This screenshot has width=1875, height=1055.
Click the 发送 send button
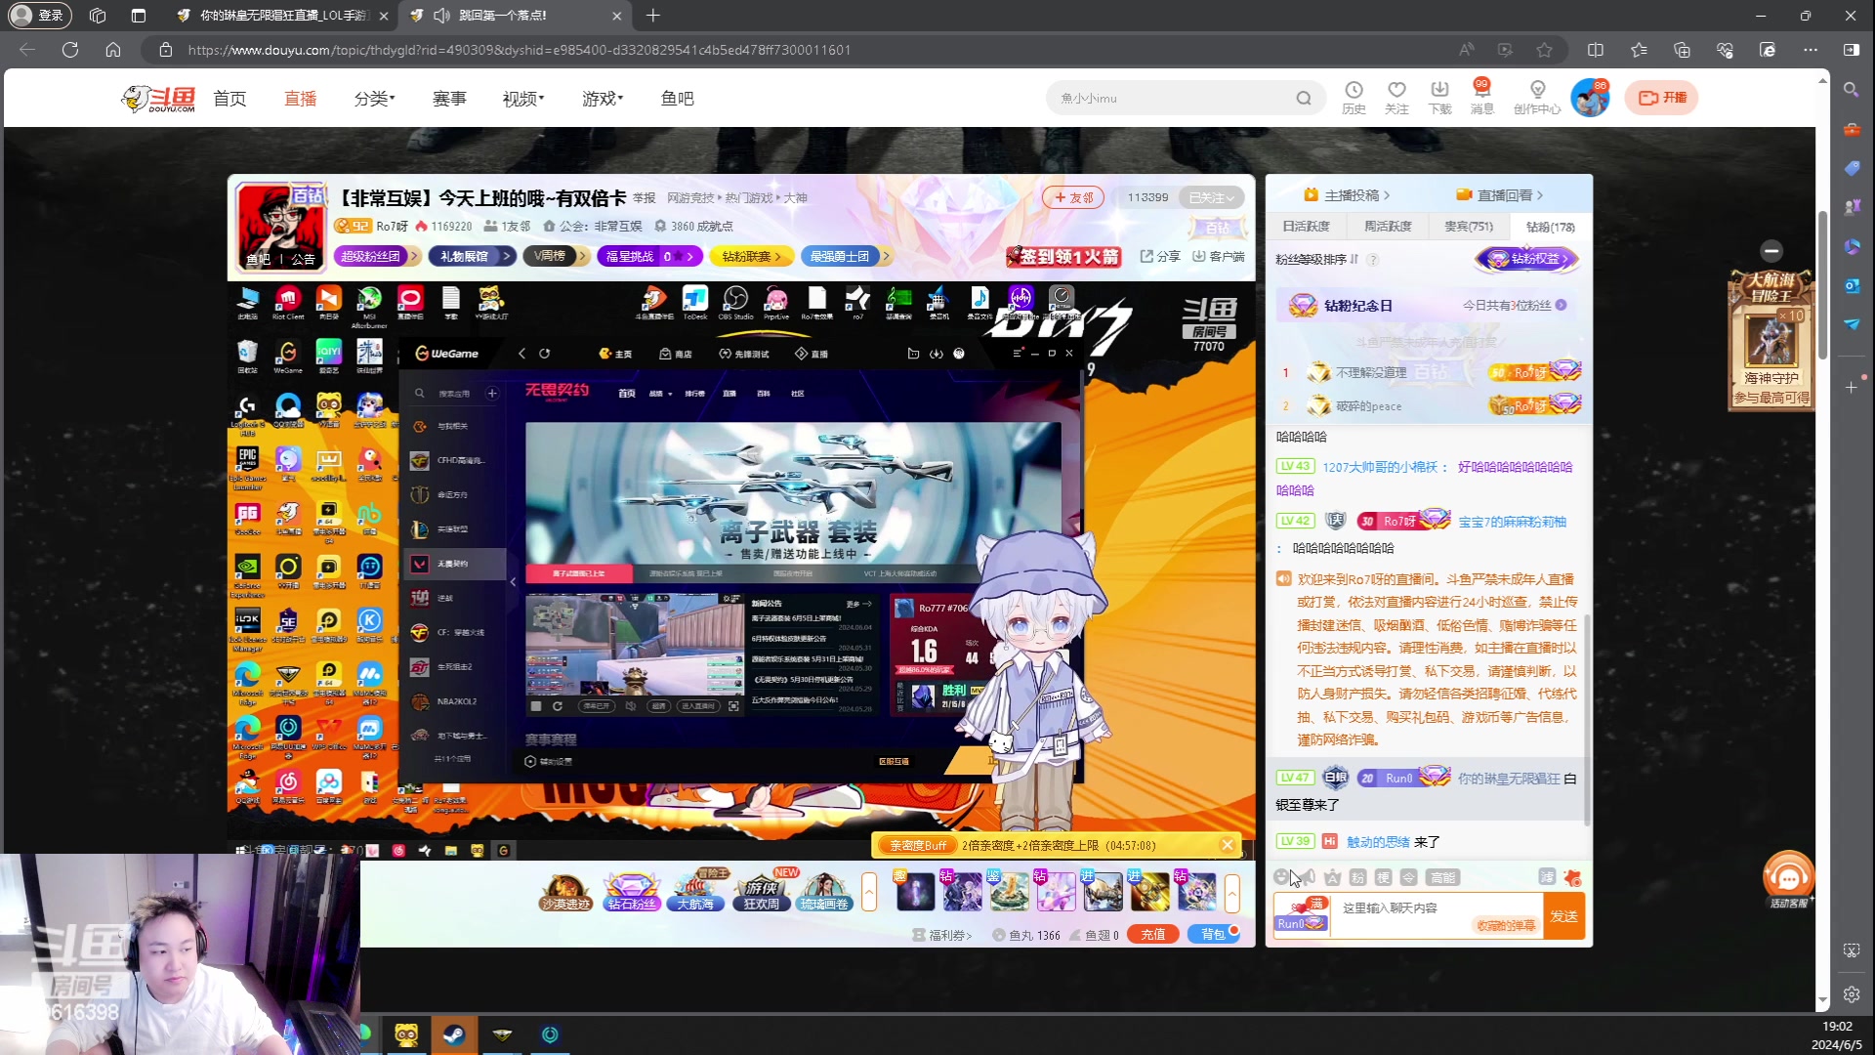tap(1563, 916)
